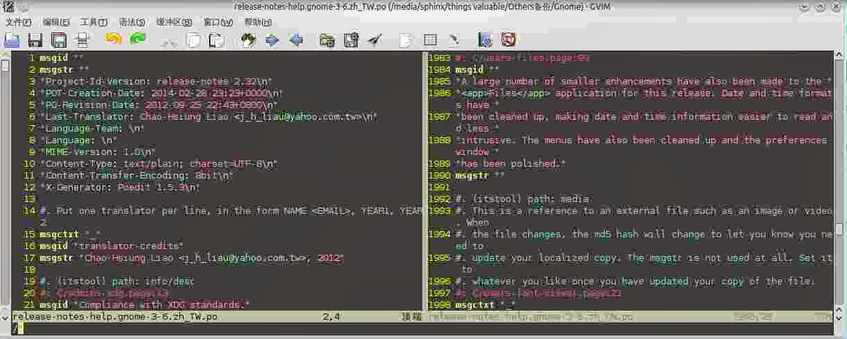847x339 pixels.
Task: Click Content-Type text/plain line
Action: pos(159,164)
